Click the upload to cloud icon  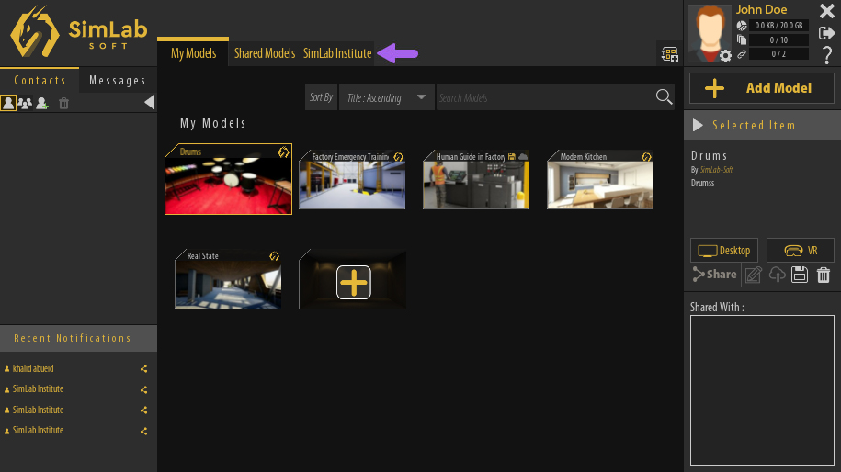pos(777,275)
